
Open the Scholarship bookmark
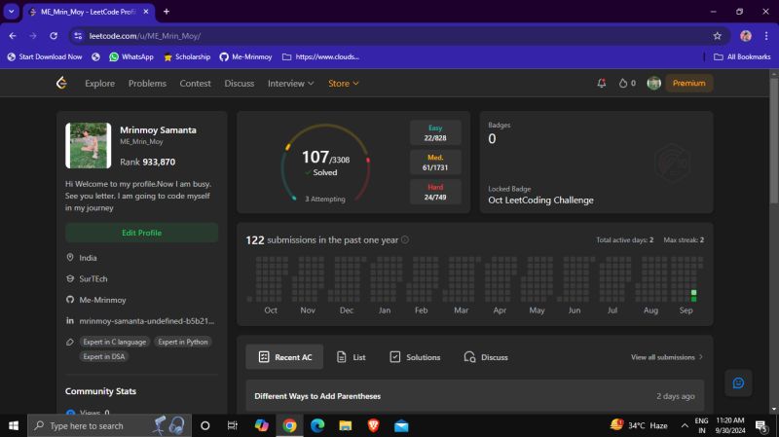(x=187, y=56)
